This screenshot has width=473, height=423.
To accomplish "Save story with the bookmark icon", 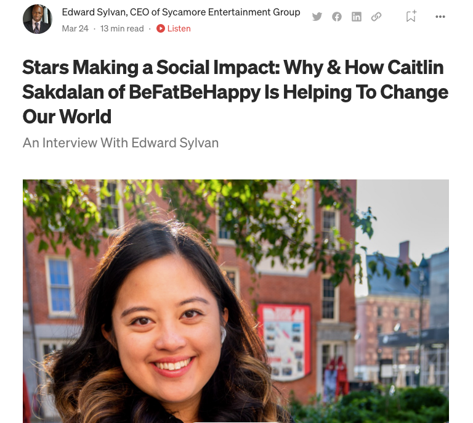I will coord(411,16).
